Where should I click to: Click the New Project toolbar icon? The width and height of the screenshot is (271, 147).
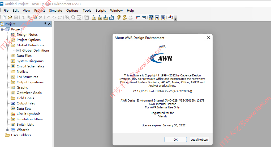pos(4,17)
